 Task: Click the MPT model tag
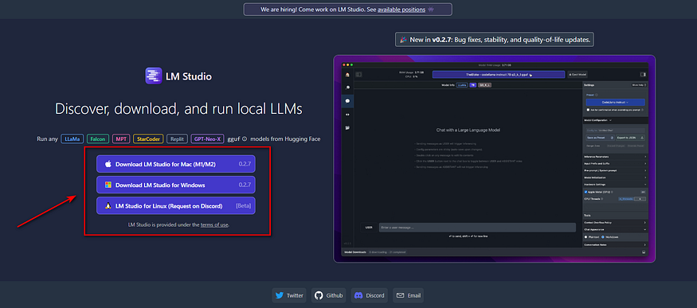121,139
